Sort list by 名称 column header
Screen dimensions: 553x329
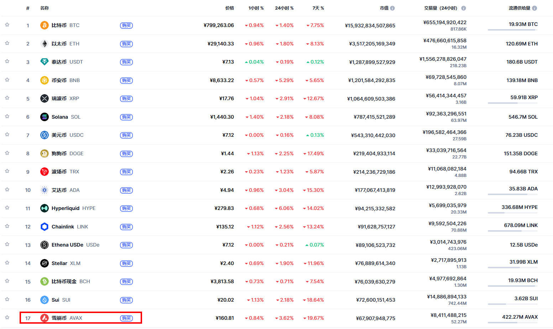click(45, 8)
